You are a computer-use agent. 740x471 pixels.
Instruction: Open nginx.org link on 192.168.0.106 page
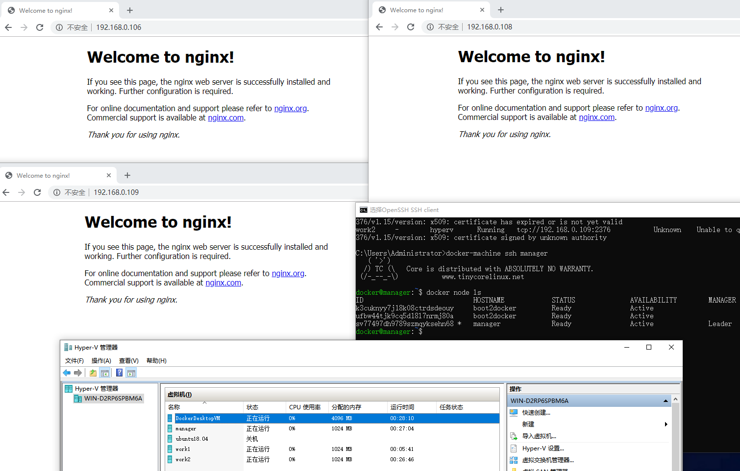[x=291, y=108]
